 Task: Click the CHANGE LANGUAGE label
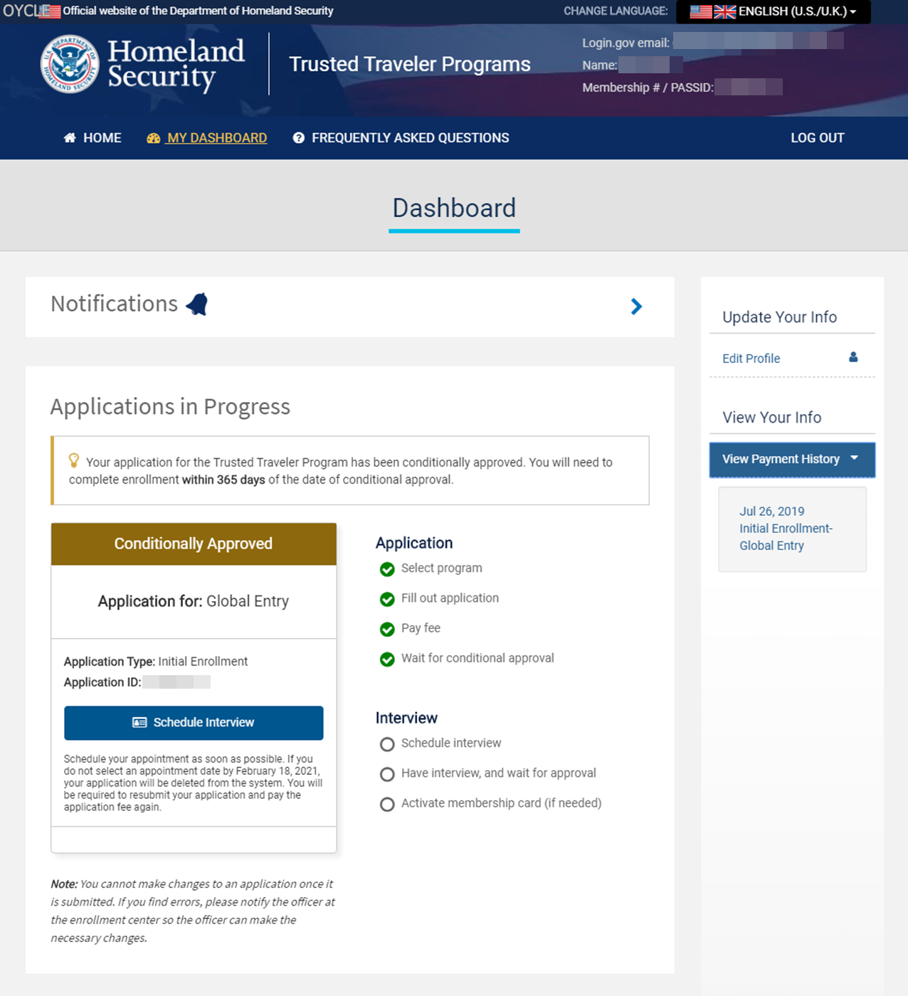coord(616,11)
